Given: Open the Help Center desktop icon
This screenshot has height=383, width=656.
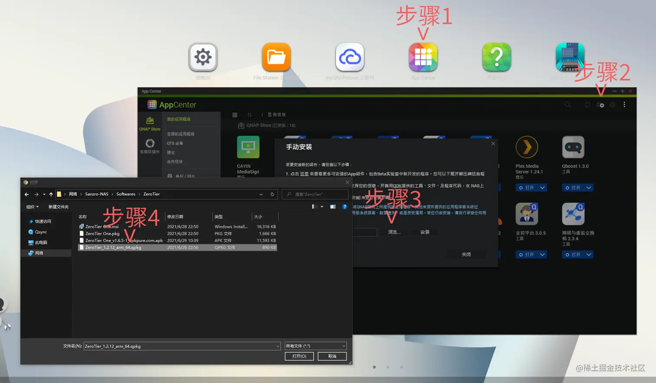Looking at the screenshot, I should (x=496, y=56).
